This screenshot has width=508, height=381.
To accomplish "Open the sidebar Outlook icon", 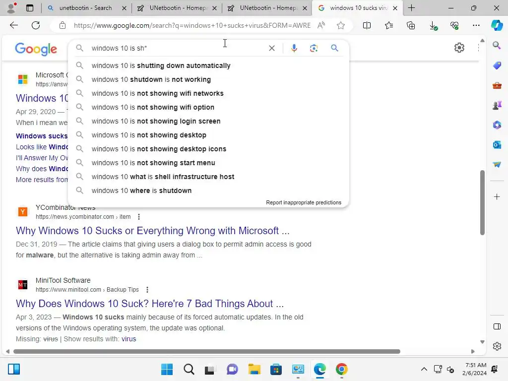I will point(497,145).
